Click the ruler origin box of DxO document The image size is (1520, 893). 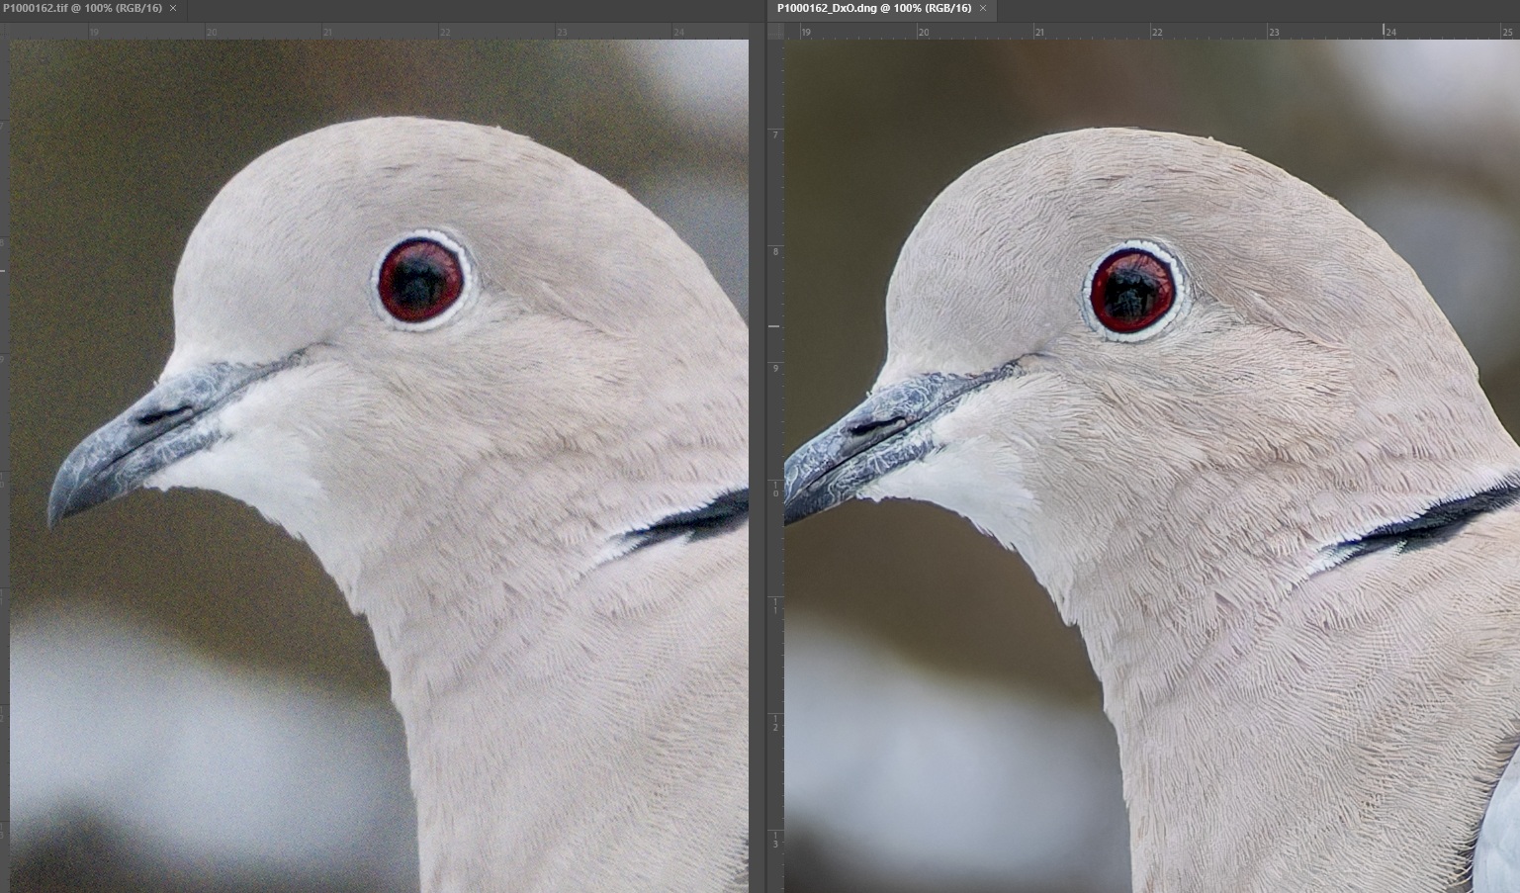(776, 32)
